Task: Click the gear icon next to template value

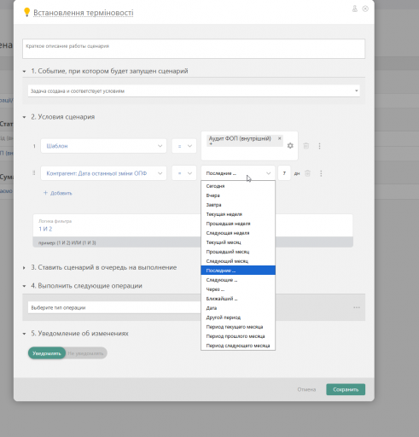Action: coord(290,146)
